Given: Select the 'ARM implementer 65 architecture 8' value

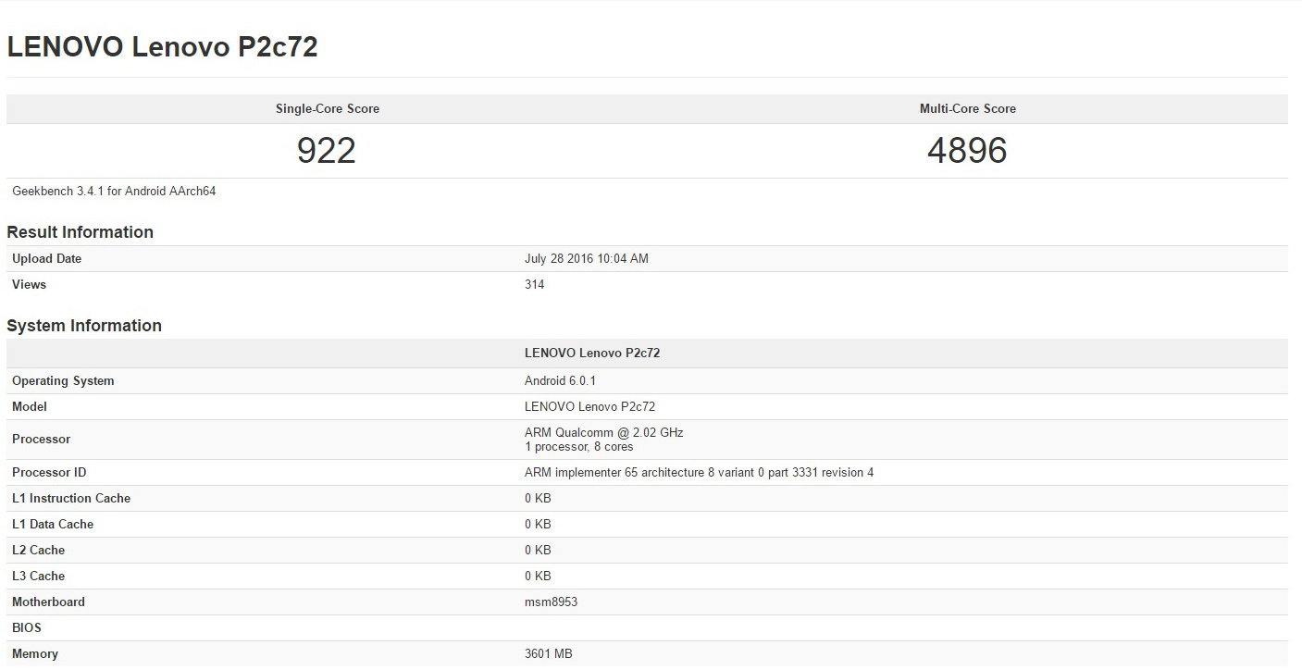Looking at the screenshot, I should point(700,473).
